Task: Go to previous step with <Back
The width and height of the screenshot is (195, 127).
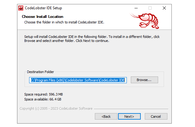Action: pyautogui.click(x=106, y=116)
